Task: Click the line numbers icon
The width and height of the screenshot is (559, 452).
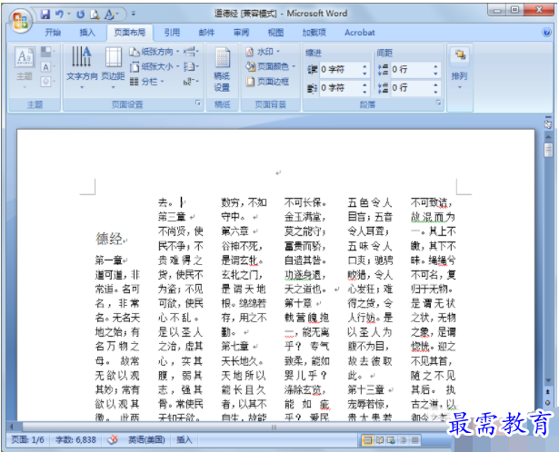Action: 191,66
